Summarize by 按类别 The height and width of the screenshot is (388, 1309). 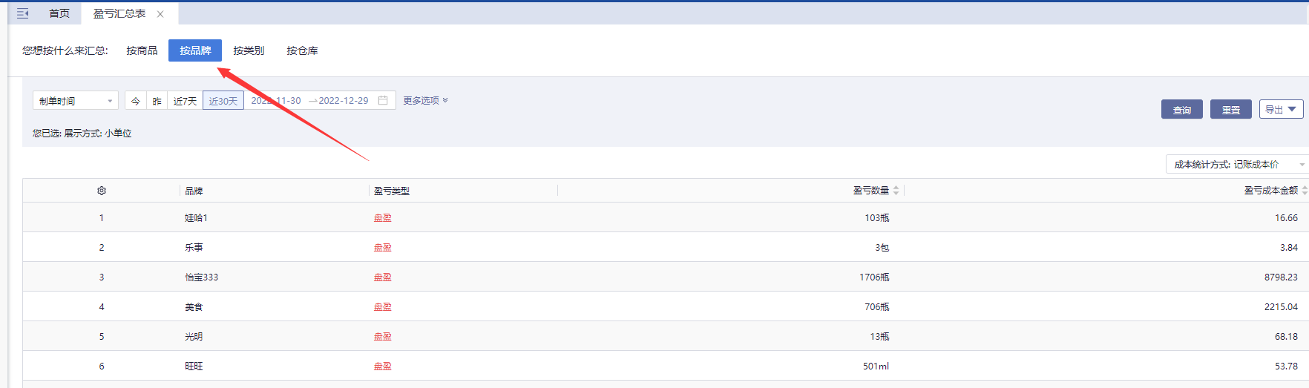pyautogui.click(x=249, y=50)
